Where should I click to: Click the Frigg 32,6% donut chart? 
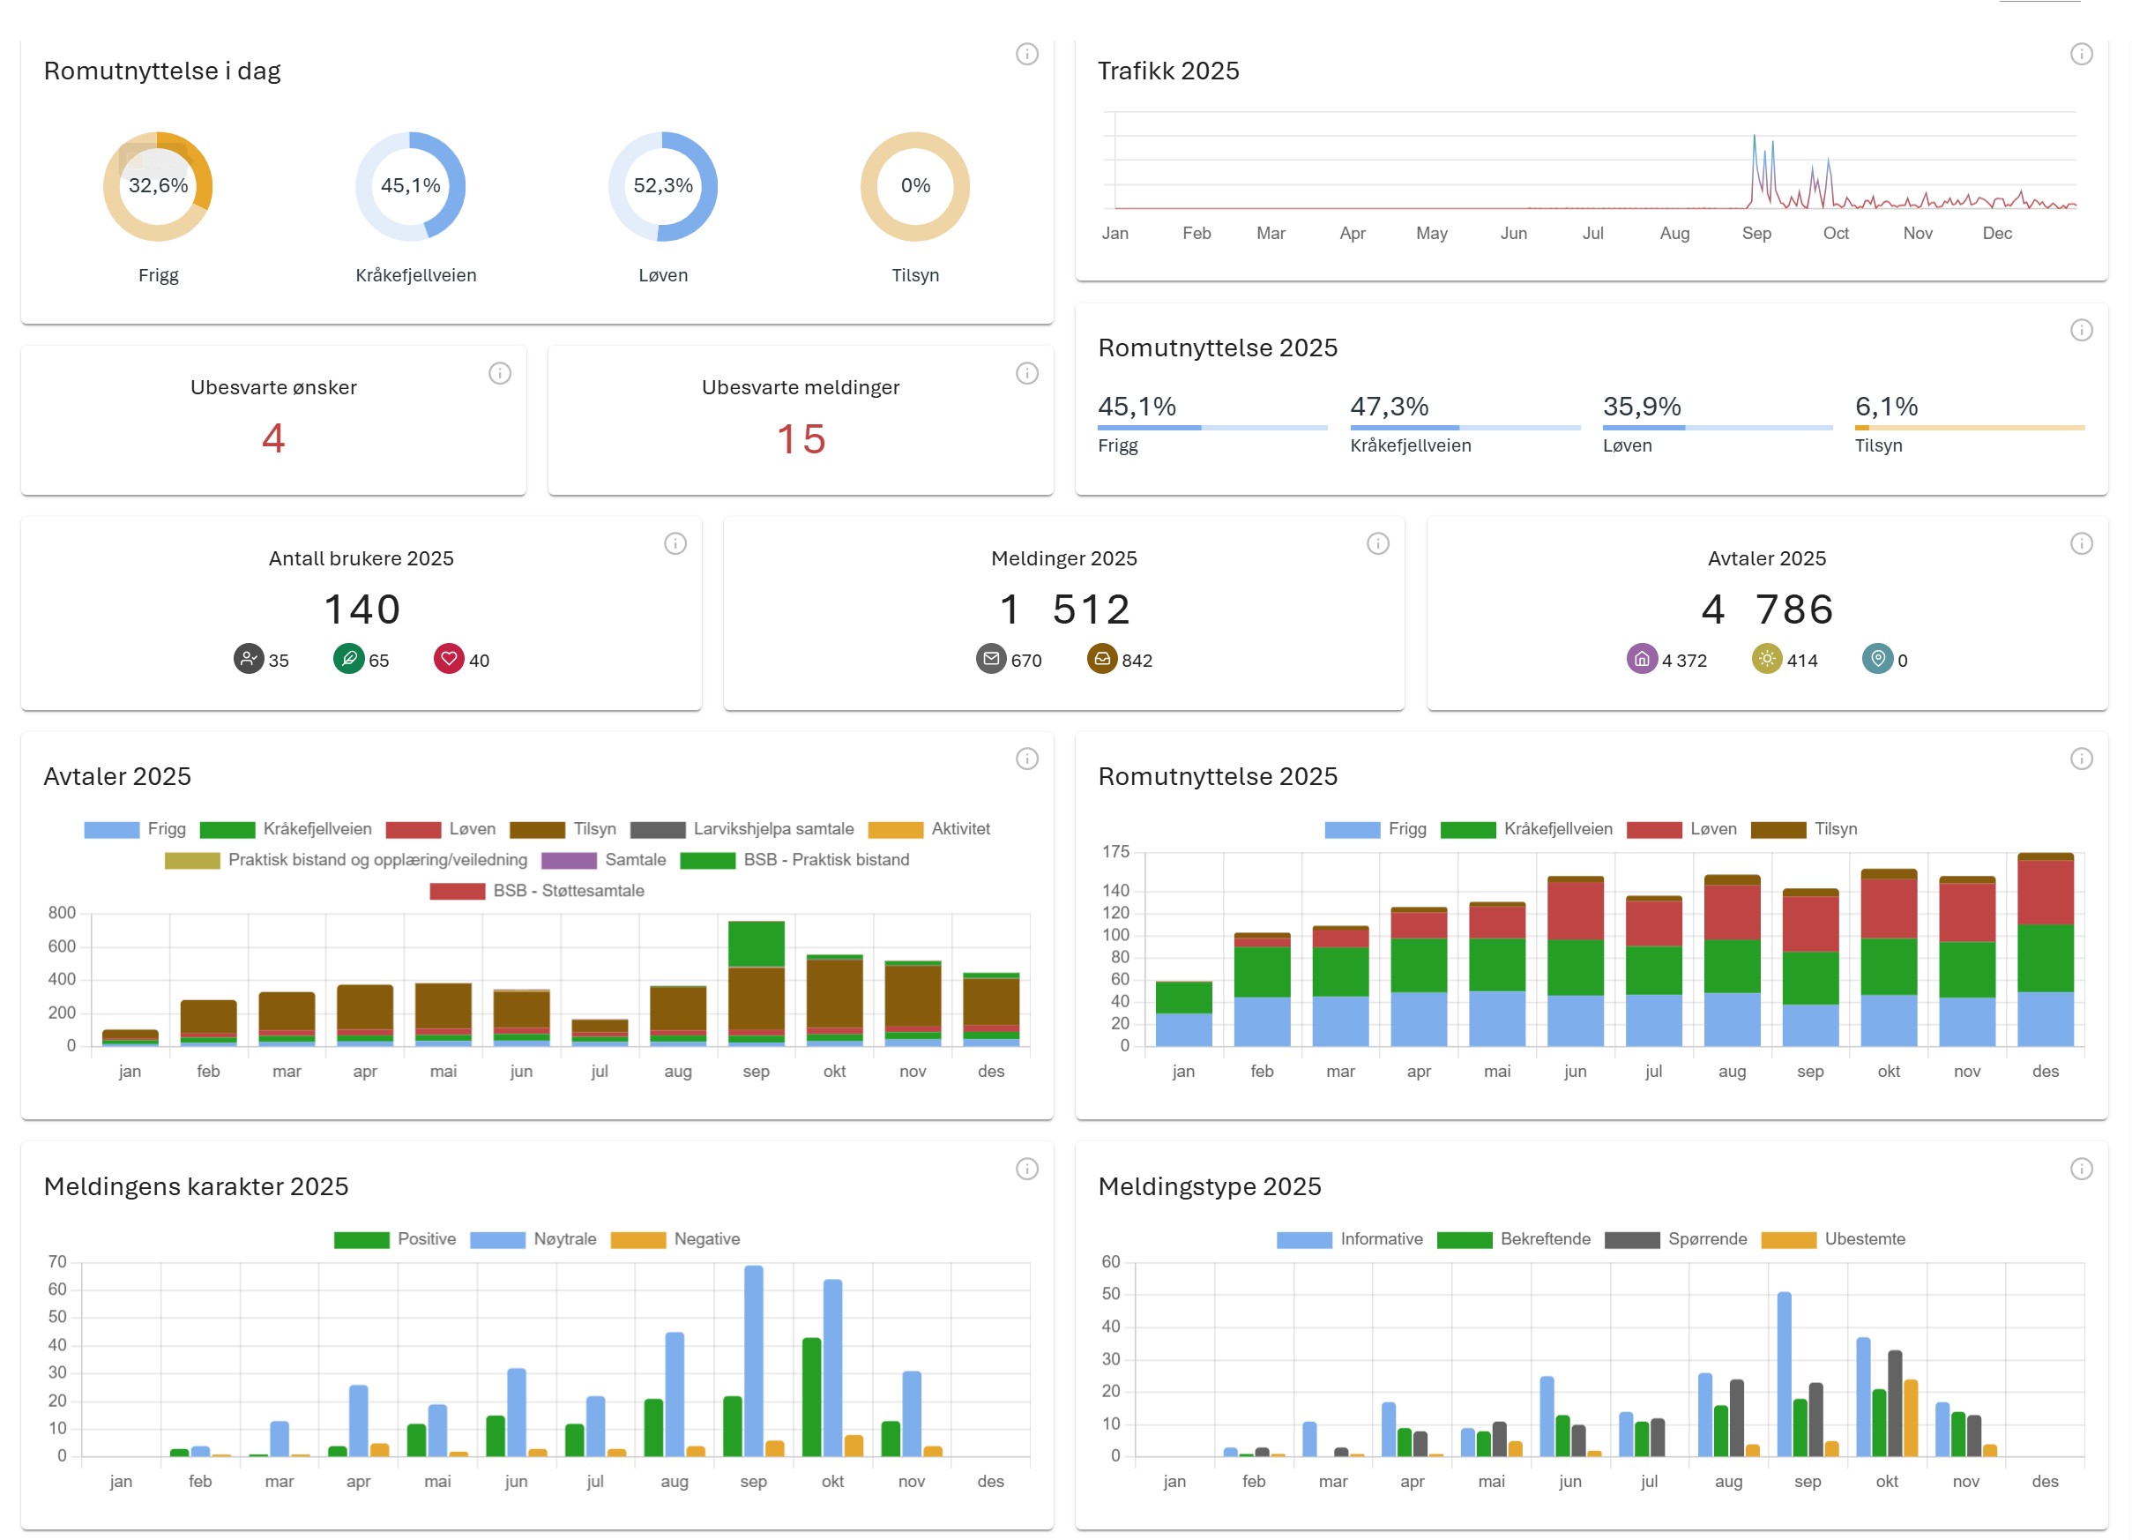pyautogui.click(x=158, y=186)
